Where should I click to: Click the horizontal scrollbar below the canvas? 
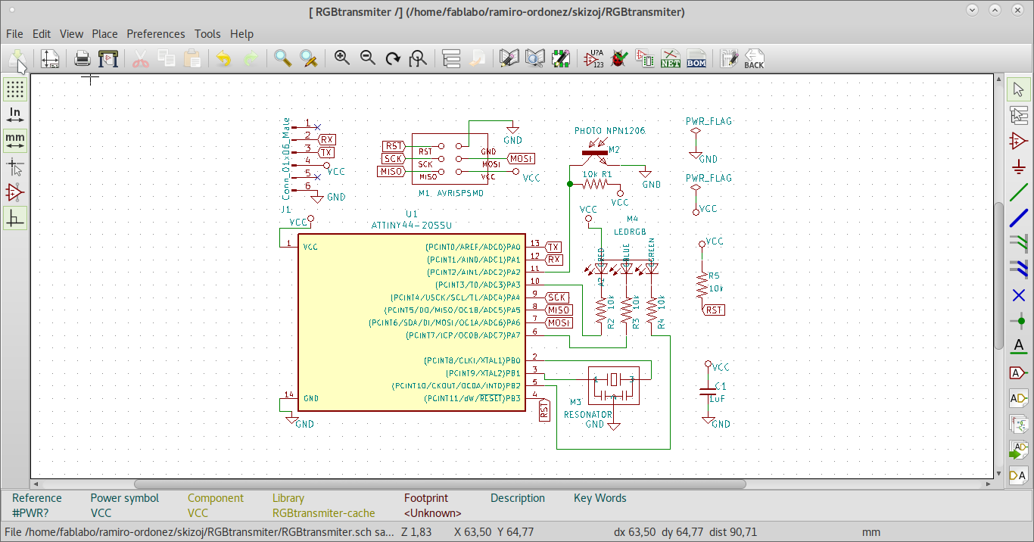[x=439, y=484]
